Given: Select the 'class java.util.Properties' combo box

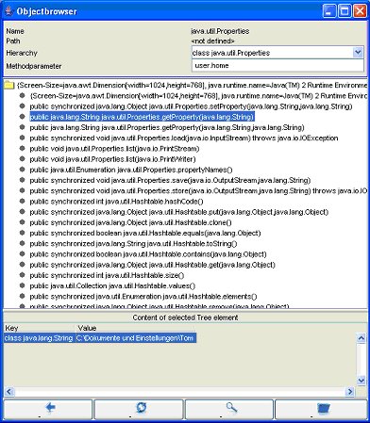Looking at the screenshot, I should 277,53.
